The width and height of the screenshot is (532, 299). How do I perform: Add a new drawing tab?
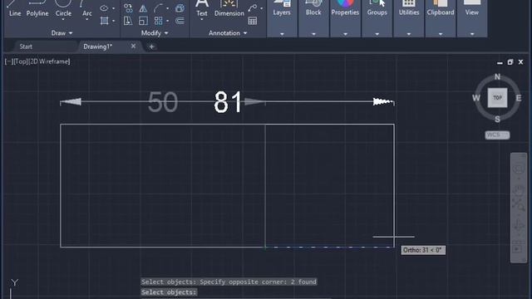pyautogui.click(x=151, y=47)
